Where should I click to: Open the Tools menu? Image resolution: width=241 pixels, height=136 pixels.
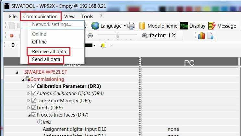(x=87, y=16)
